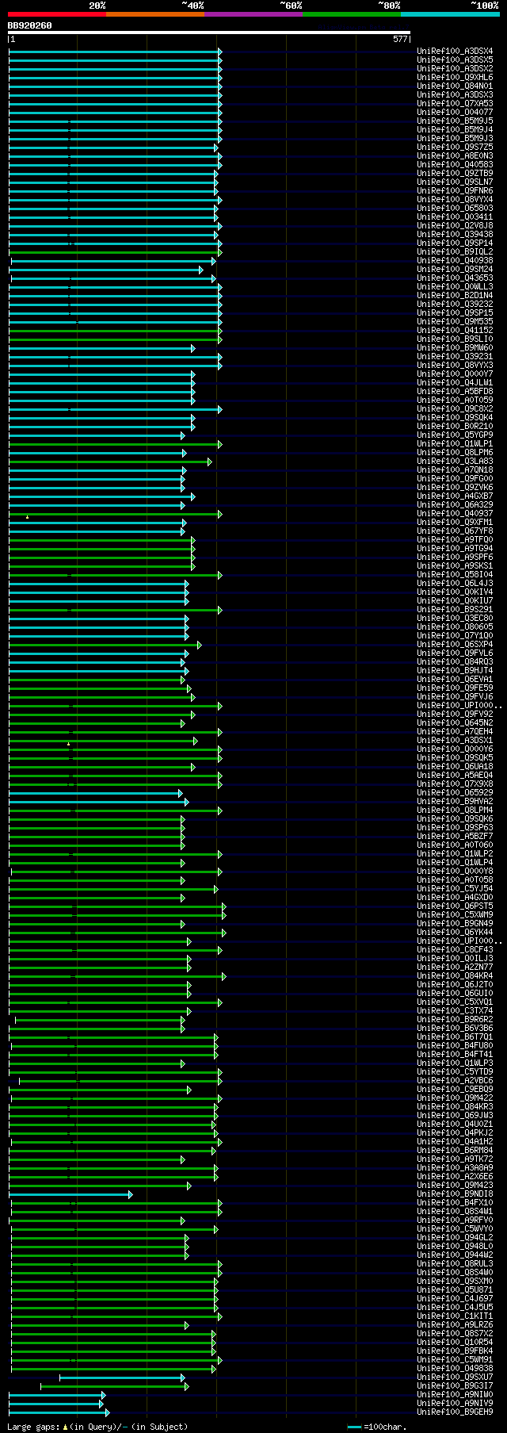
Task: Select the UniRef100_C5YJ54 label
Action: point(455,889)
